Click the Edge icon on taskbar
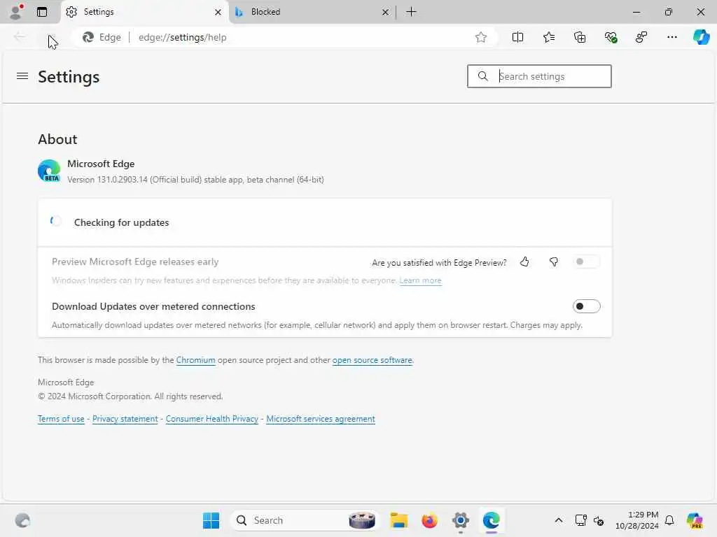Screen dimensions: 717x537 [x=491, y=520]
